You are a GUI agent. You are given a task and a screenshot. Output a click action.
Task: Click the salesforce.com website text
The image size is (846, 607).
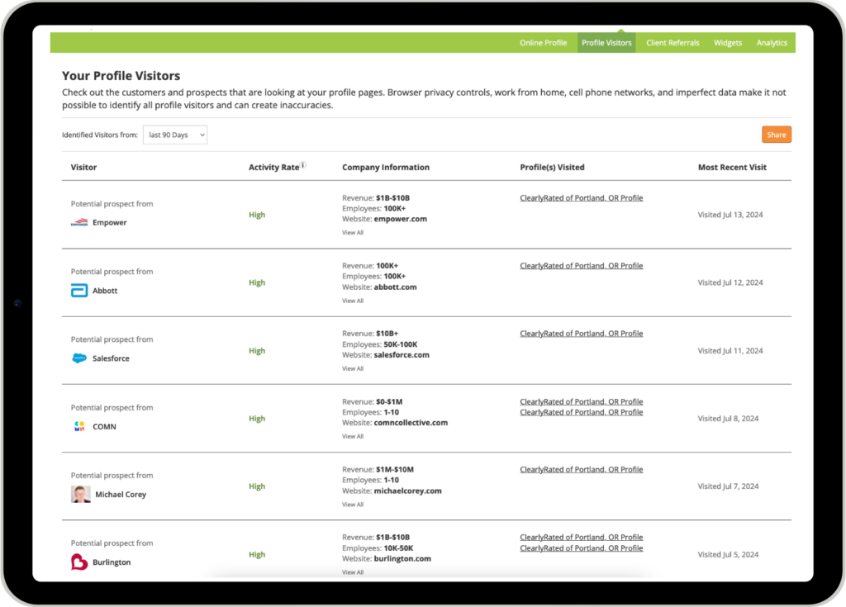(402, 355)
